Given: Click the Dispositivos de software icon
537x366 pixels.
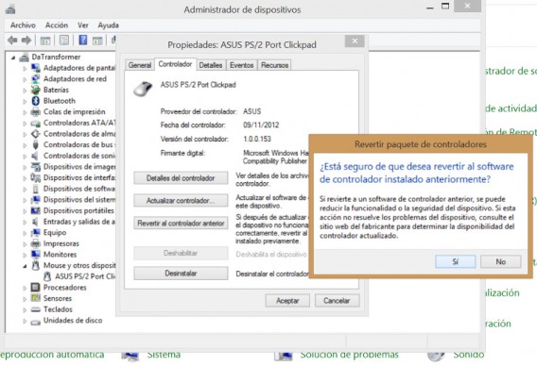Looking at the screenshot, I should 36,189.
